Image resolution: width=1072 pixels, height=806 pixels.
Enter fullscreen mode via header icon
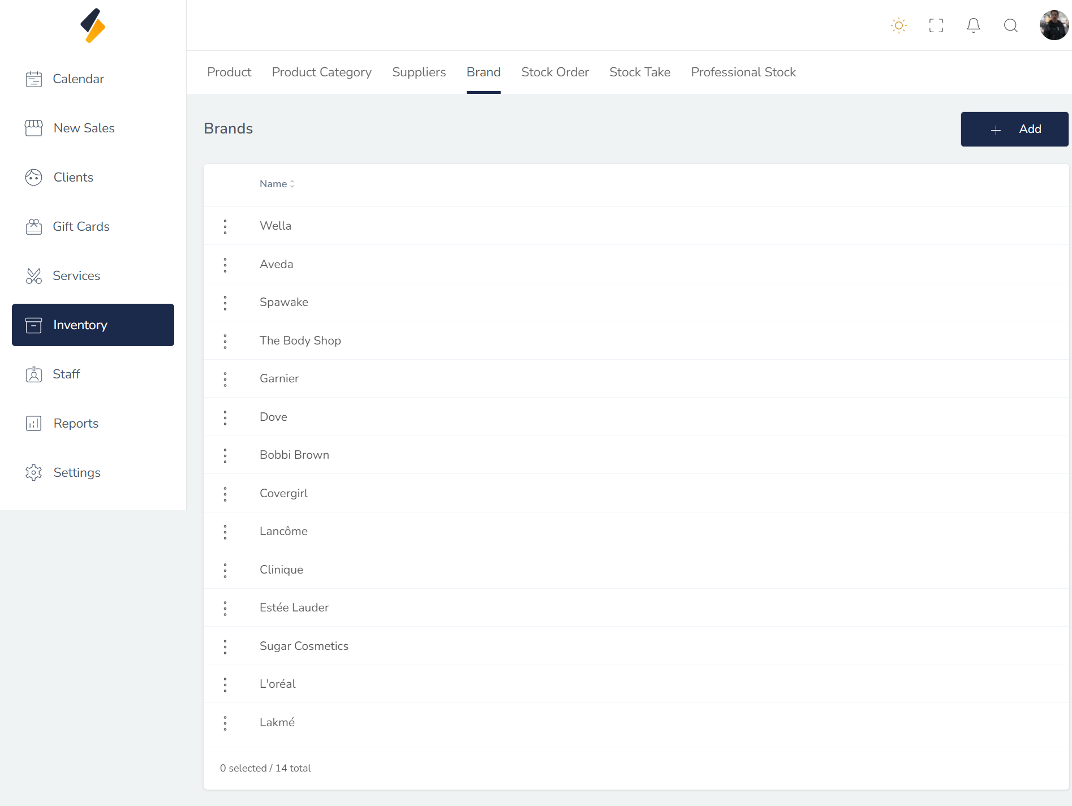click(936, 25)
